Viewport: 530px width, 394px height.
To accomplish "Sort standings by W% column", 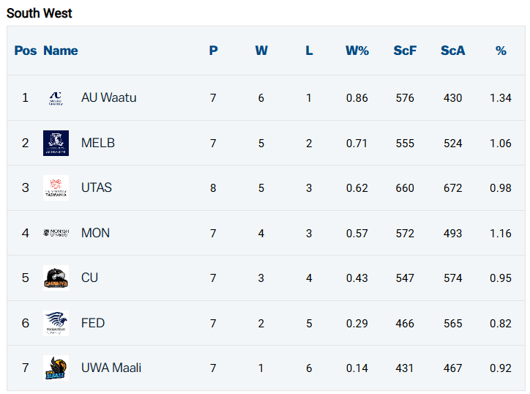I will (357, 51).
